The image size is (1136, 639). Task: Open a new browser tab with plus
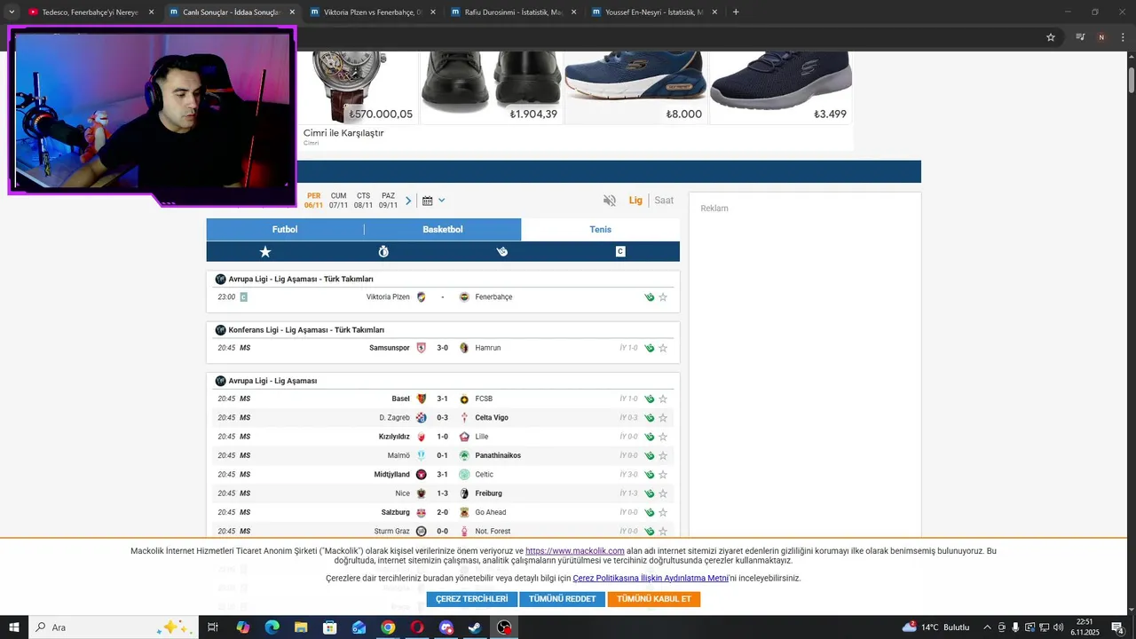[x=736, y=12]
